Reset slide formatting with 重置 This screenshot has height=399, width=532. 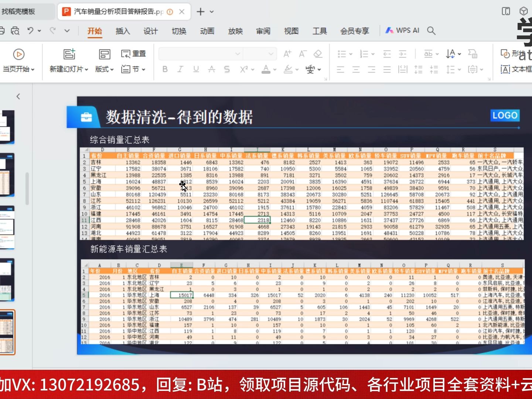click(133, 53)
